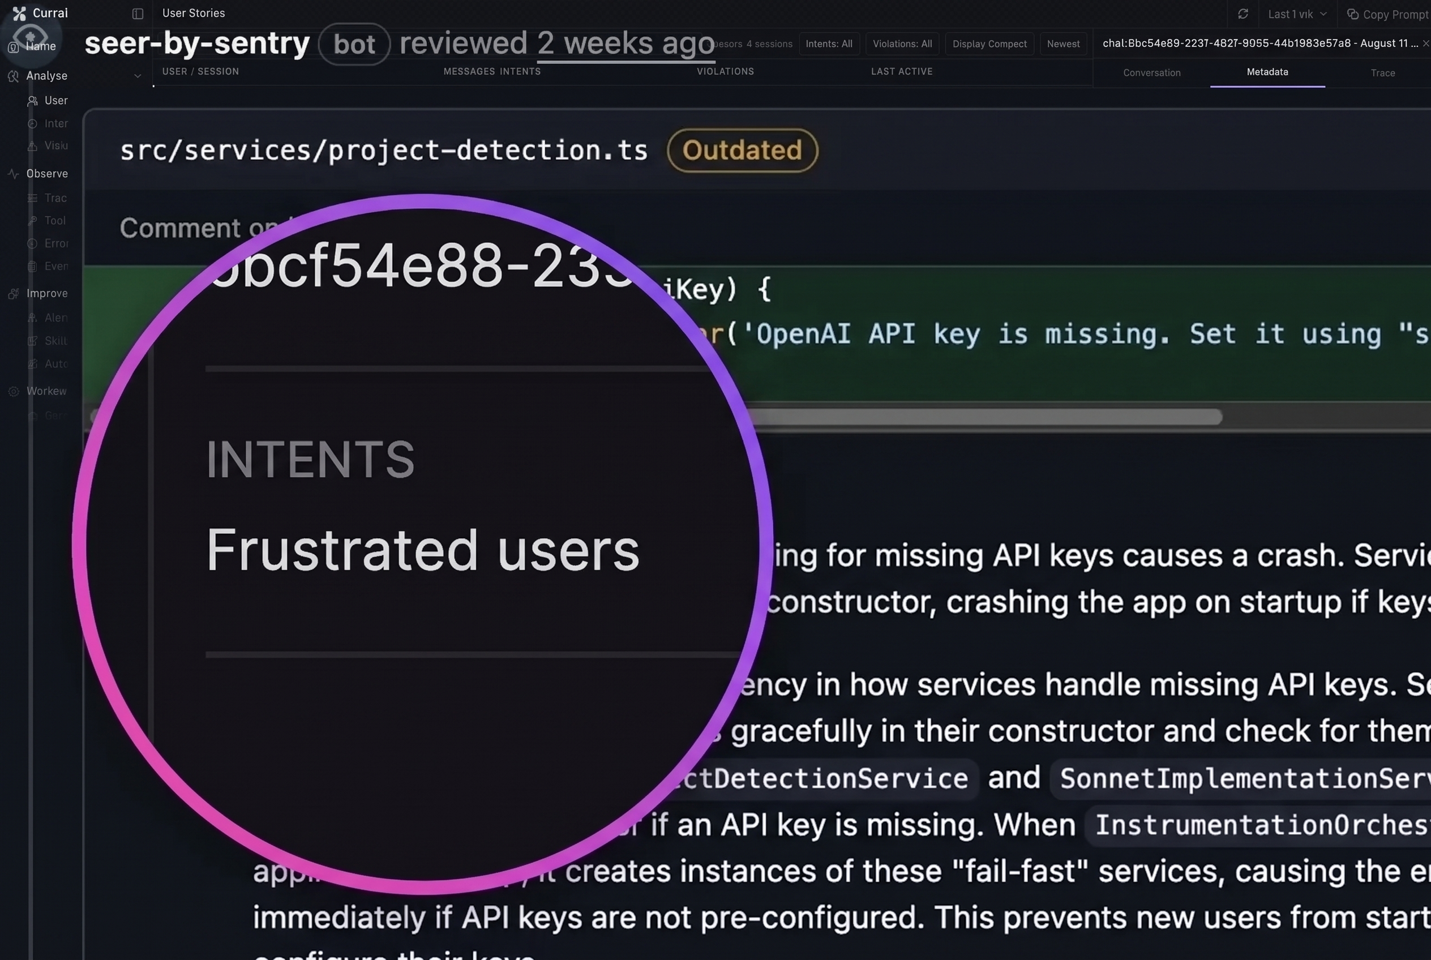Click the code block horizontal scrollbar
The width and height of the screenshot is (1431, 960).
988,417
